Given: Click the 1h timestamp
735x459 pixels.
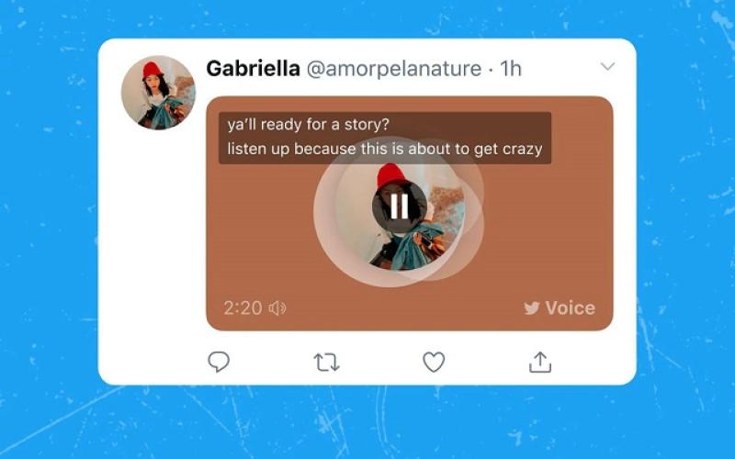Looking at the screenshot, I should pos(511,69).
